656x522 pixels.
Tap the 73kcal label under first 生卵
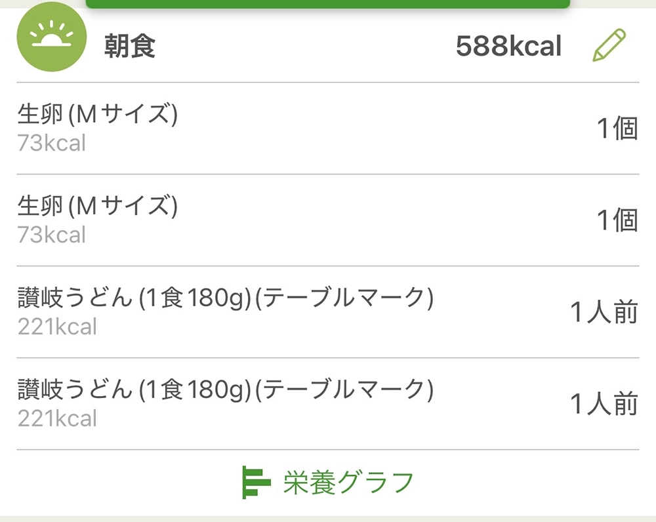(x=52, y=143)
